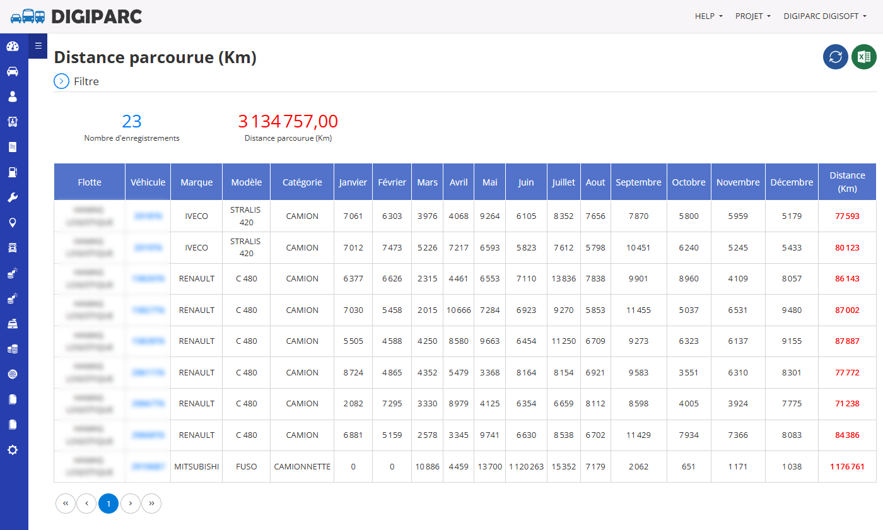Image resolution: width=883 pixels, height=530 pixels.
Task: Click the fuel pump sidebar icon
Action: tap(13, 172)
